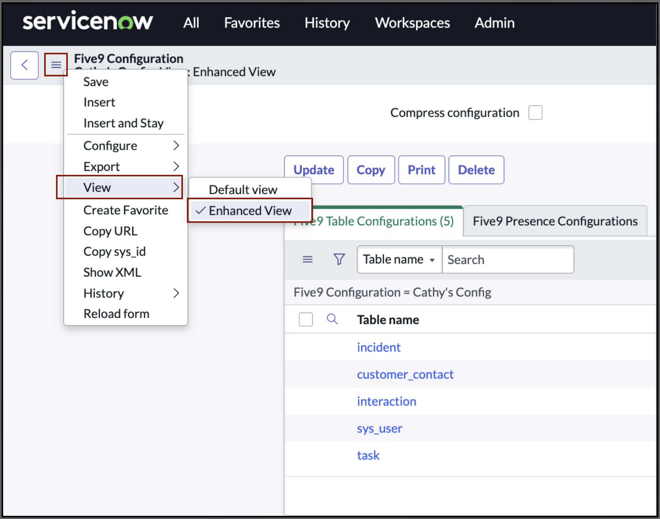Viewport: 660px width, 519px height.
Task: Open the task table link
Action: 368,456
